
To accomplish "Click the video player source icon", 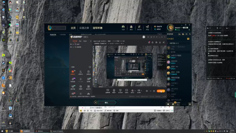I will [127, 91].
